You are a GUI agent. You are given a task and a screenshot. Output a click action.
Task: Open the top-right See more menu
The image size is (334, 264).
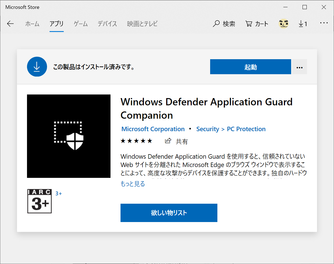(324, 23)
